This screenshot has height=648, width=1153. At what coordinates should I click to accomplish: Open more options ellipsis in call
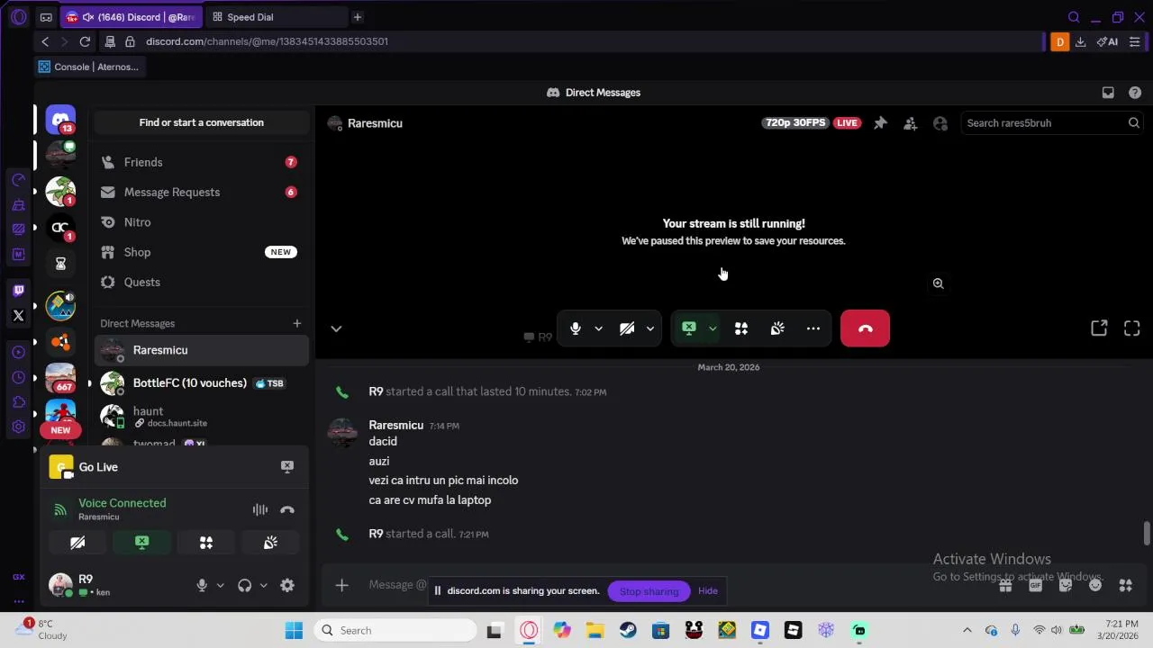[x=813, y=329]
